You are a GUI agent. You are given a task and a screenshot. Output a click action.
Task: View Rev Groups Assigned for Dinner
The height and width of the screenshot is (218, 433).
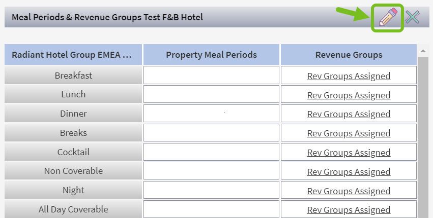tap(349, 114)
